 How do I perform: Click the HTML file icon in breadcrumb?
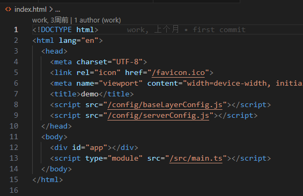(x=8, y=9)
